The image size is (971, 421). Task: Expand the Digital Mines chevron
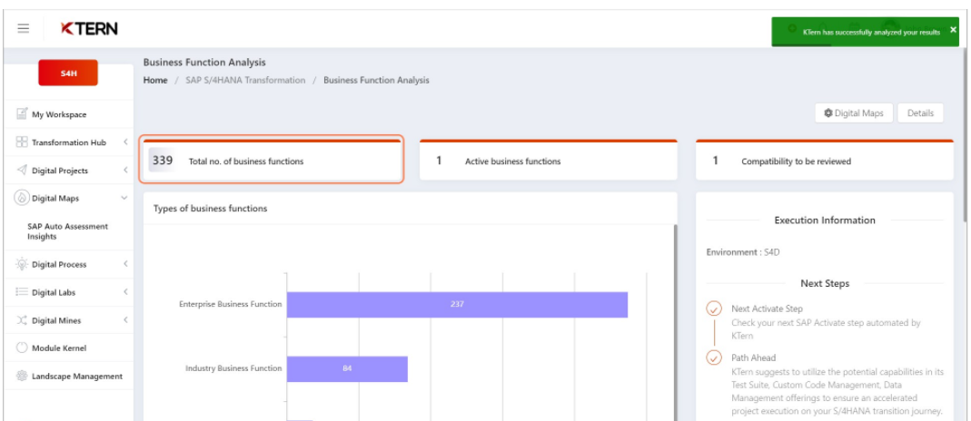[x=125, y=320]
